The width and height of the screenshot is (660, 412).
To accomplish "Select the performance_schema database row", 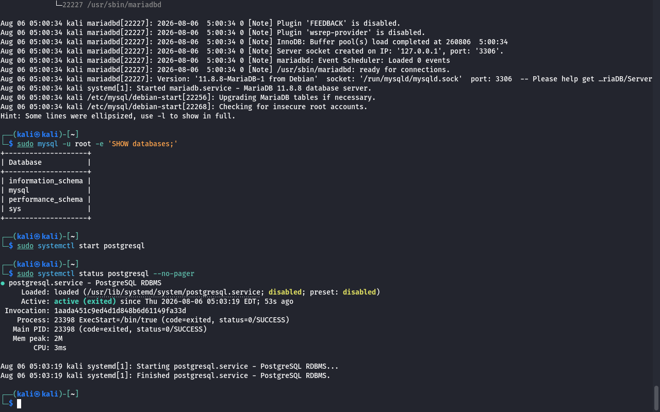I will point(46,199).
